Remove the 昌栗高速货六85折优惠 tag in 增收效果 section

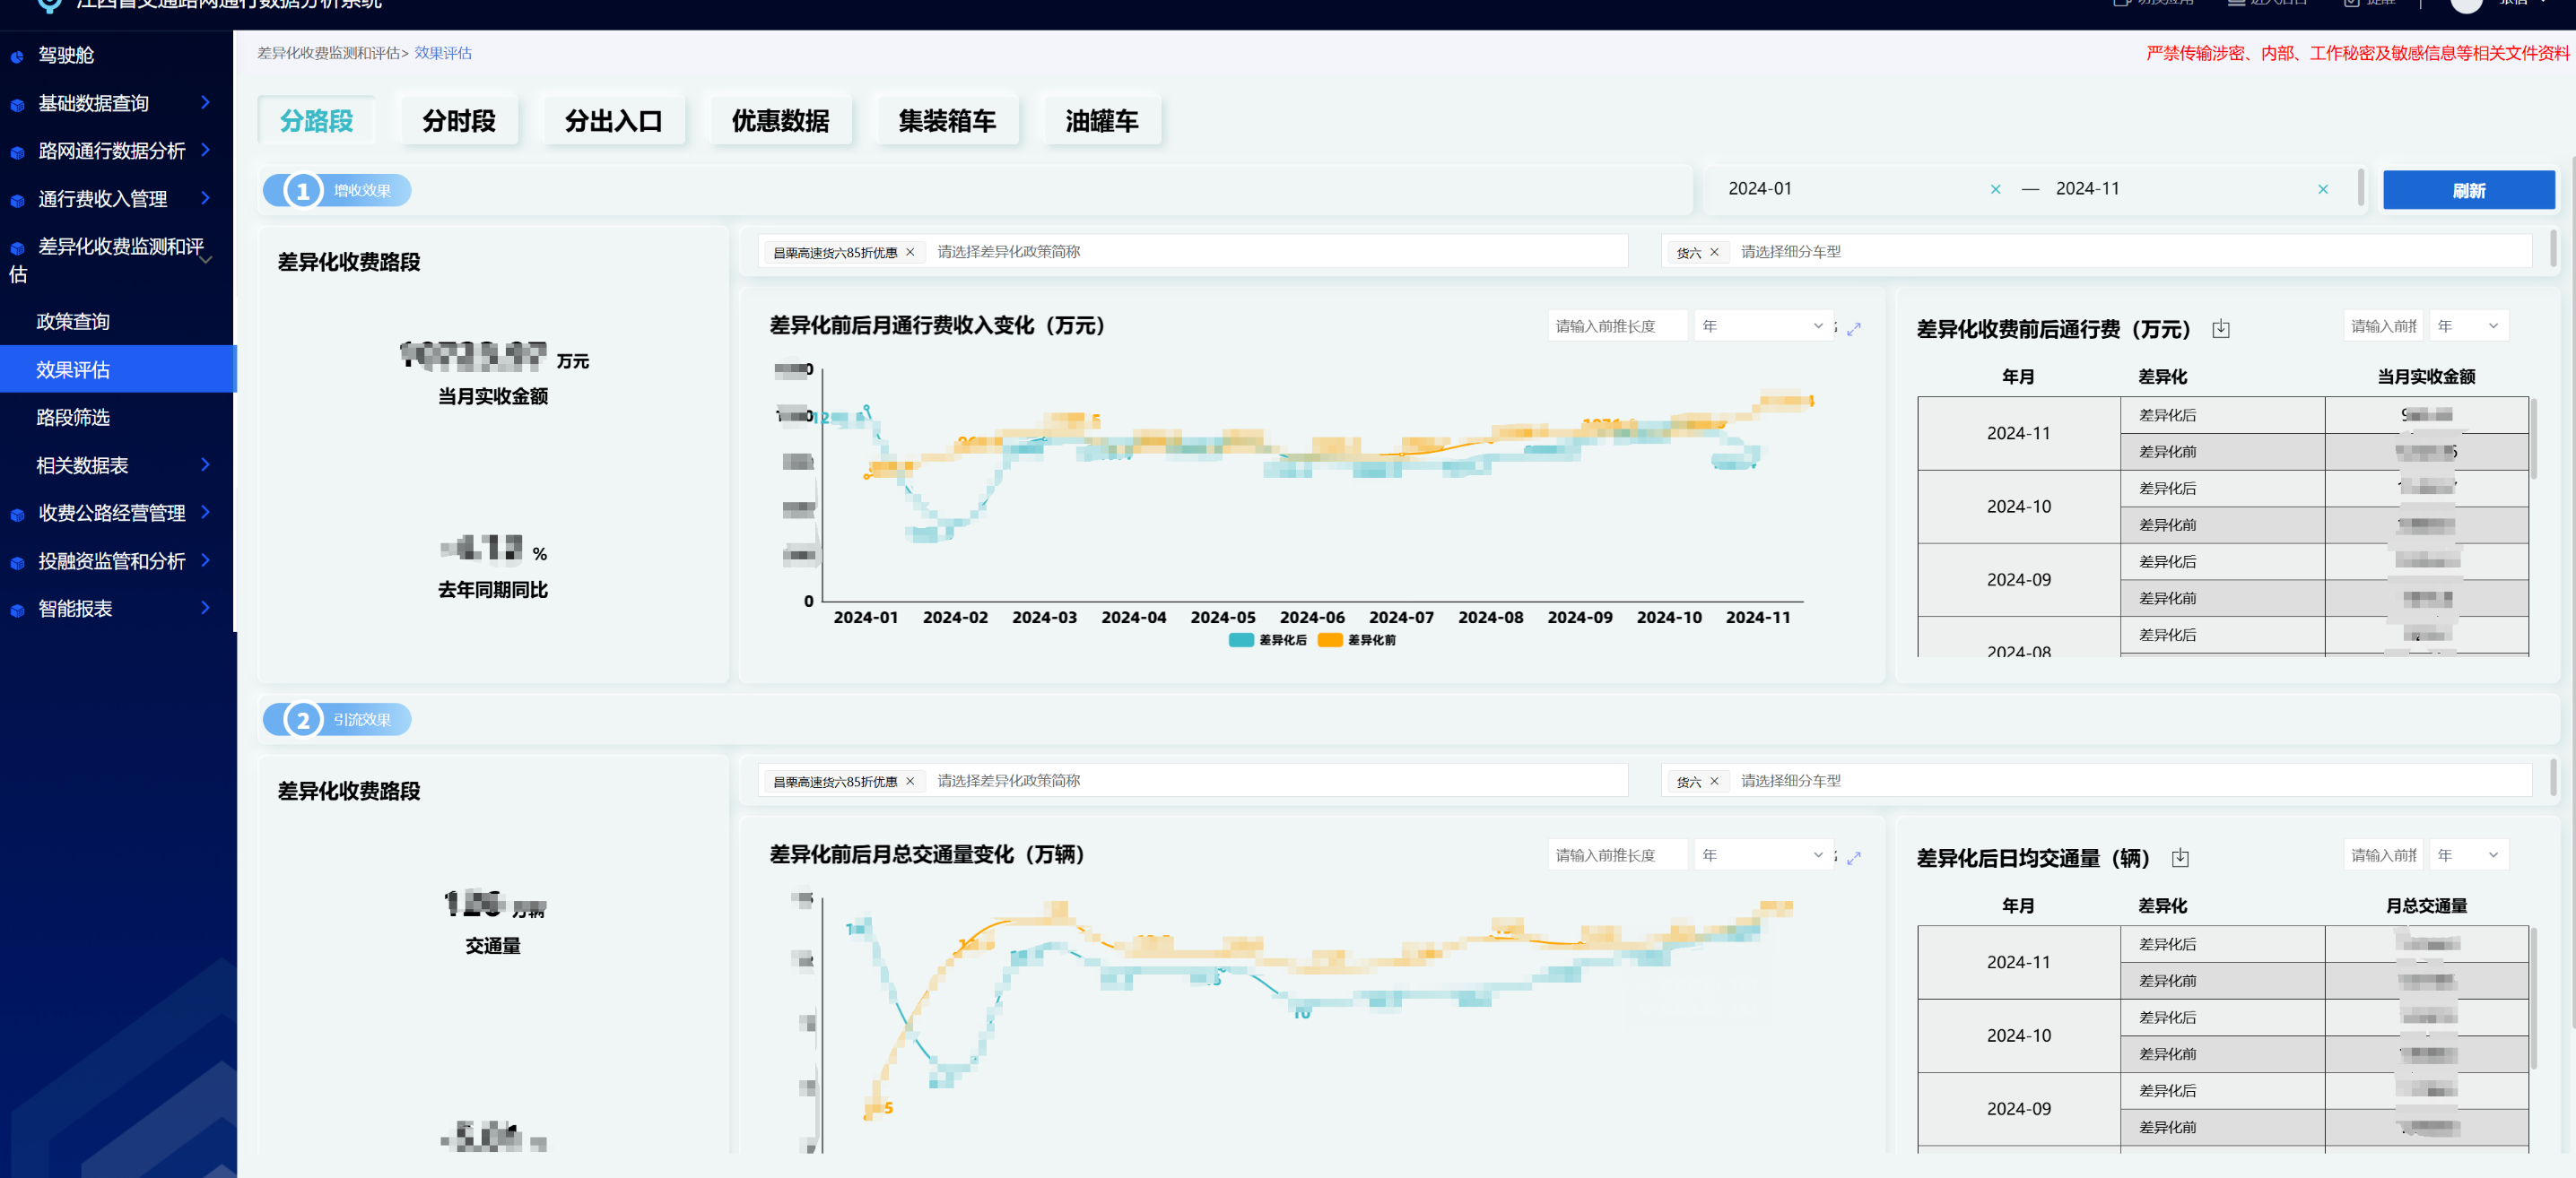coord(910,252)
